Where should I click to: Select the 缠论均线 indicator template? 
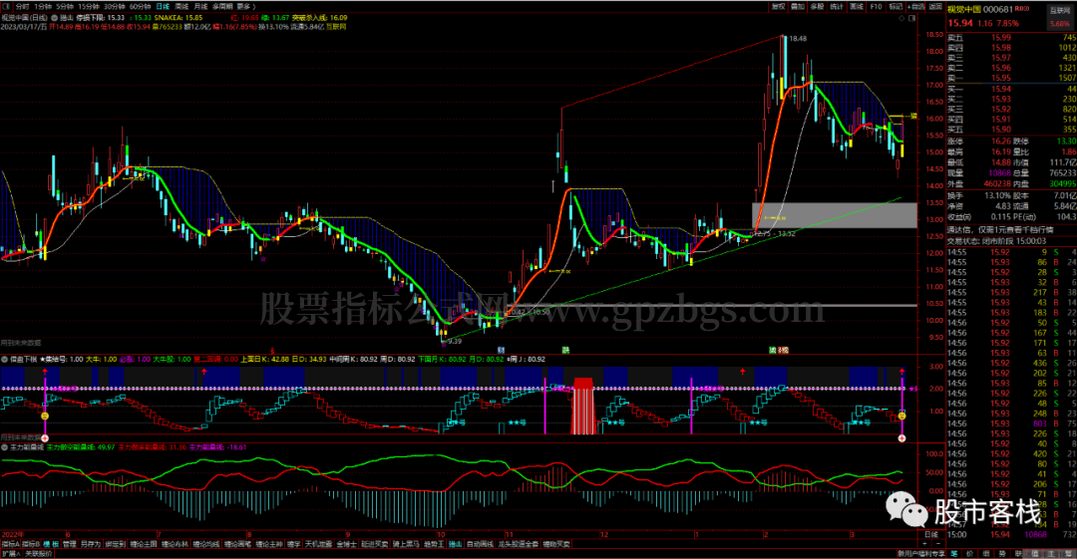click(206, 544)
